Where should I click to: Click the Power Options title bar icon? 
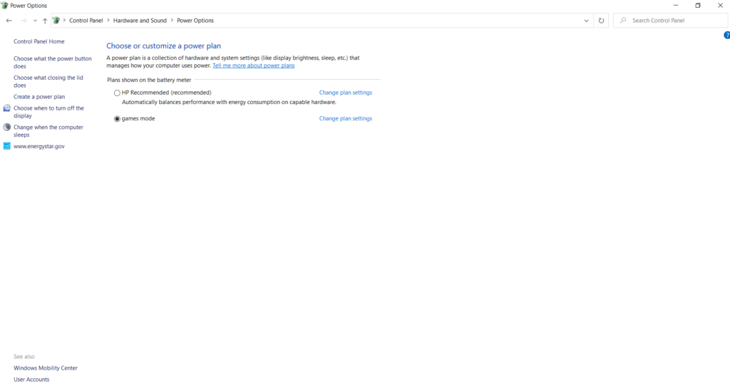click(x=5, y=6)
